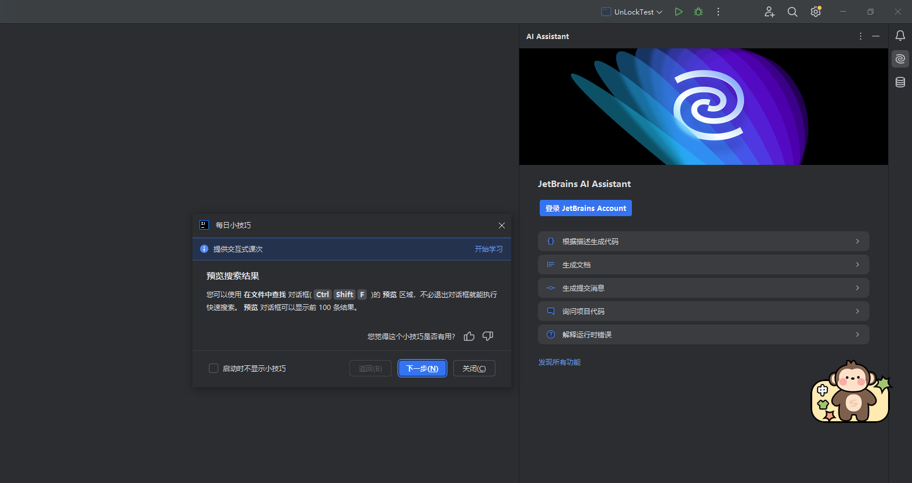This screenshot has width=912, height=483.
Task: Click the commit icon for 生成提交消息
Action: tap(550, 288)
